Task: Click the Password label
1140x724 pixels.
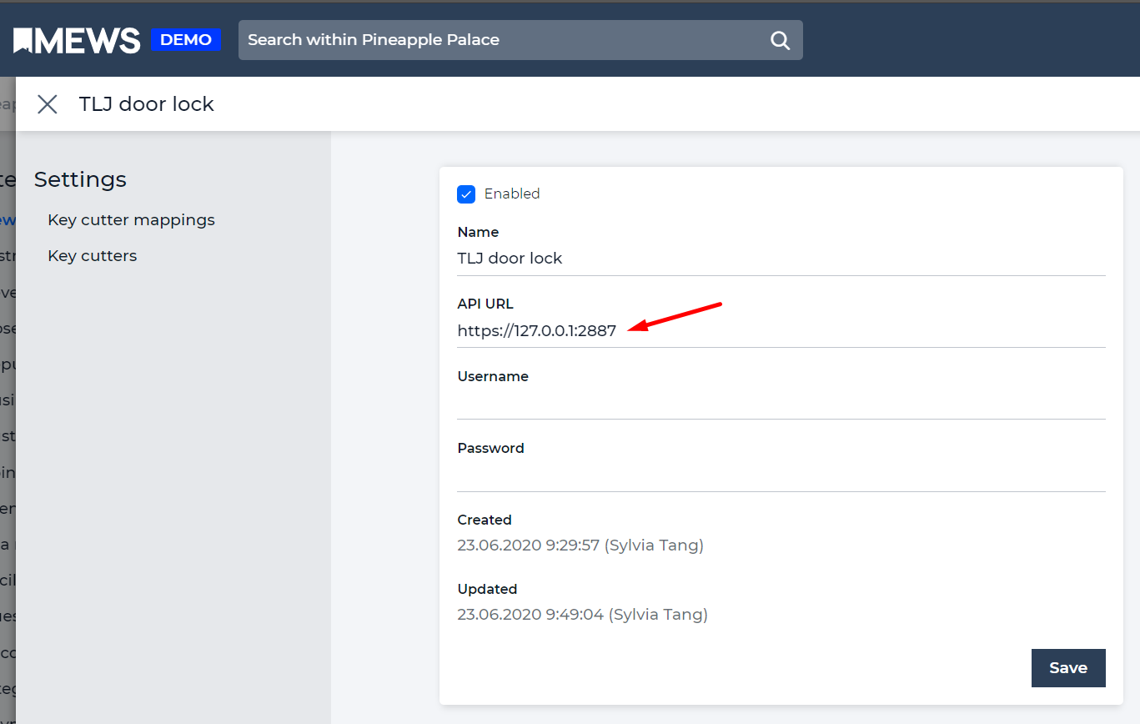Action: tap(491, 448)
